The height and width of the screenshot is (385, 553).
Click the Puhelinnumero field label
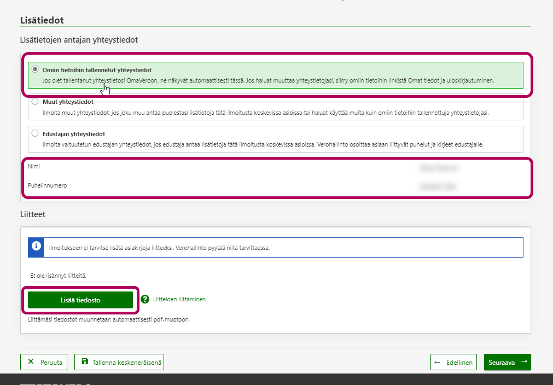(x=47, y=185)
